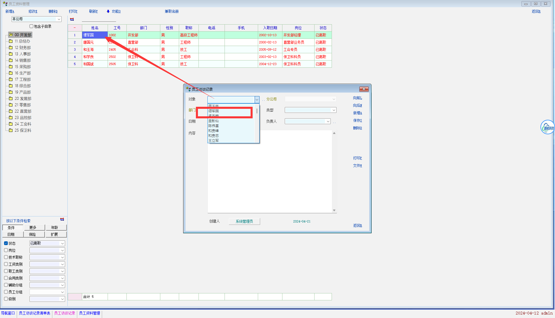The height and width of the screenshot is (318, 555).
Task: Open the 00 开发部 folder icon
Action: [11, 35]
